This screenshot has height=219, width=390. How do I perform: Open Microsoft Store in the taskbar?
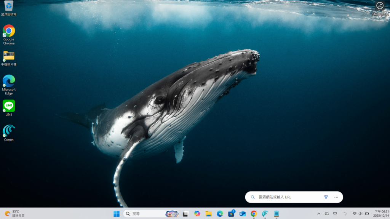[231, 214]
